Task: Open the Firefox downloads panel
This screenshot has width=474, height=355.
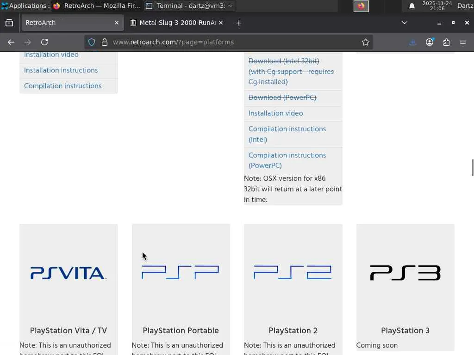Action: coord(412,42)
